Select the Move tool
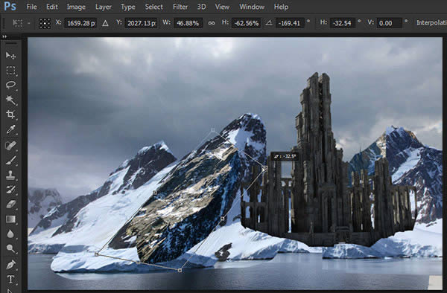This screenshot has width=447, height=293. coord(10,55)
